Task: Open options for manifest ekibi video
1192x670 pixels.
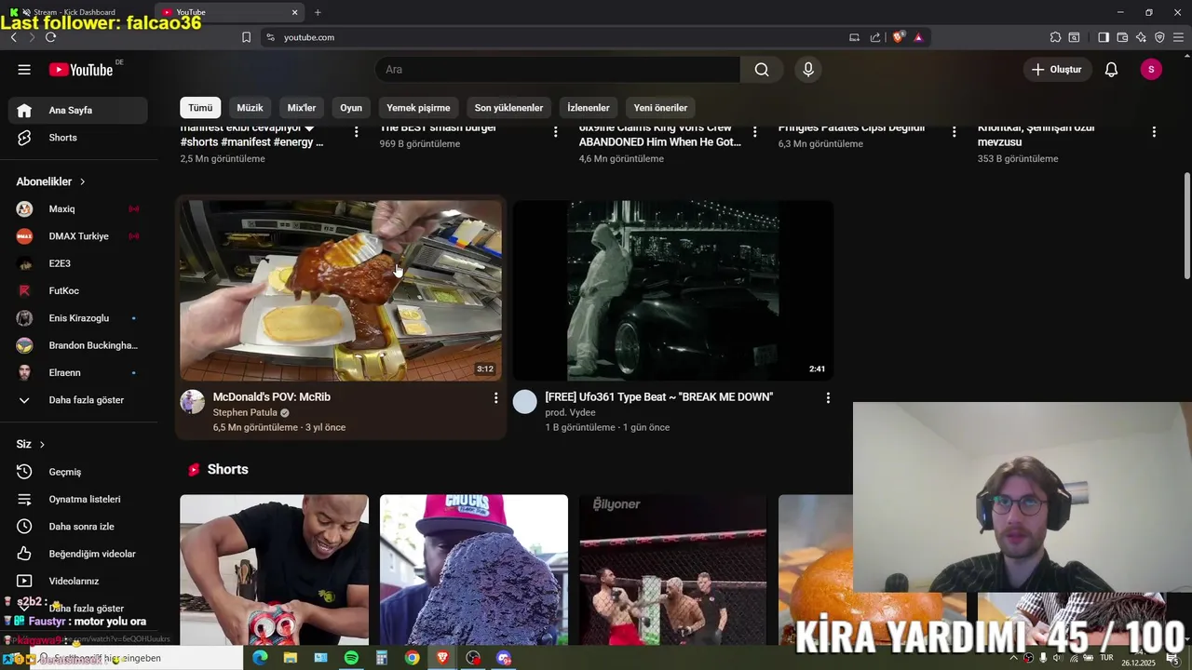Action: pos(356,132)
